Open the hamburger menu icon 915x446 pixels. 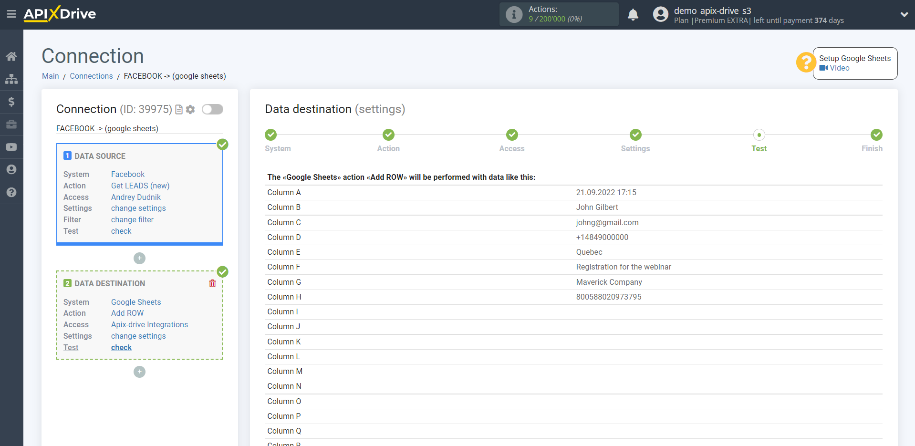(x=11, y=14)
